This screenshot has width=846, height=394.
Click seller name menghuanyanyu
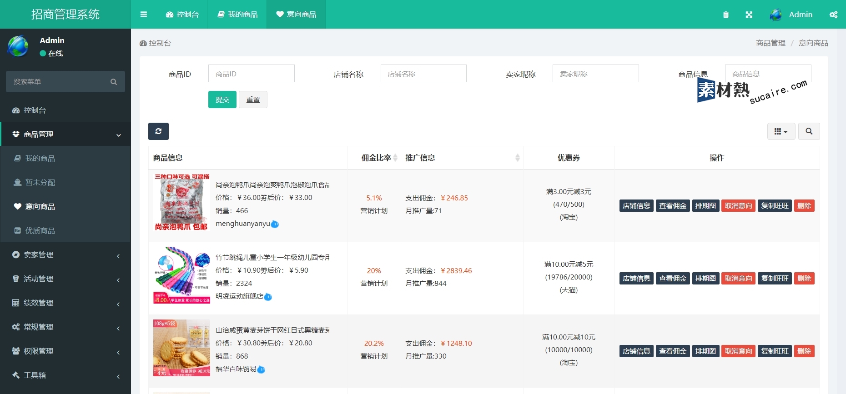(x=243, y=224)
